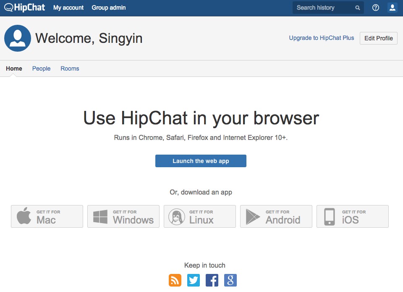The image size is (403, 292).
Task: Click Get it for iOS button
Action: click(x=353, y=216)
